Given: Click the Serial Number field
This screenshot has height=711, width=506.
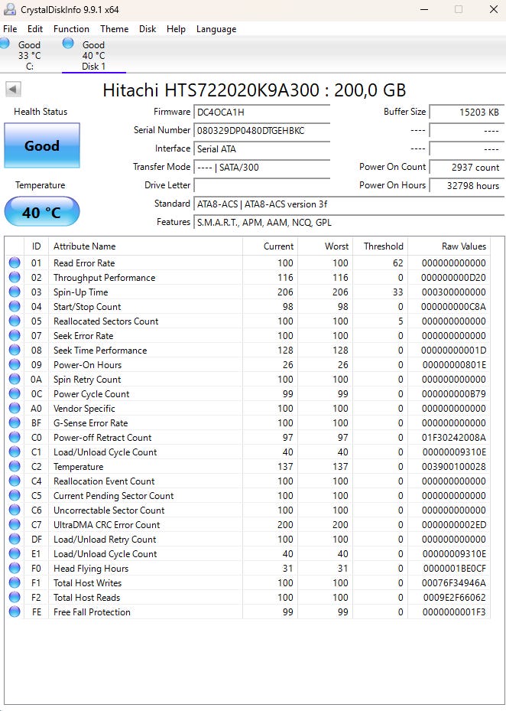Looking at the screenshot, I should (x=262, y=131).
